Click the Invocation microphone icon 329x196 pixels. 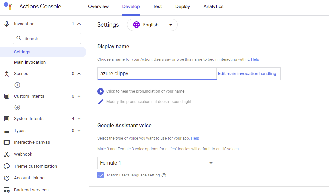[7, 24]
